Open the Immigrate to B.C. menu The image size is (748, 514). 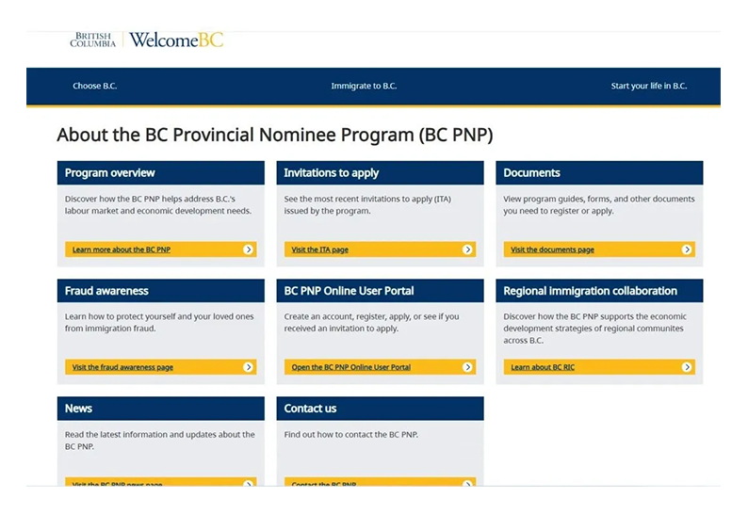pyautogui.click(x=364, y=87)
